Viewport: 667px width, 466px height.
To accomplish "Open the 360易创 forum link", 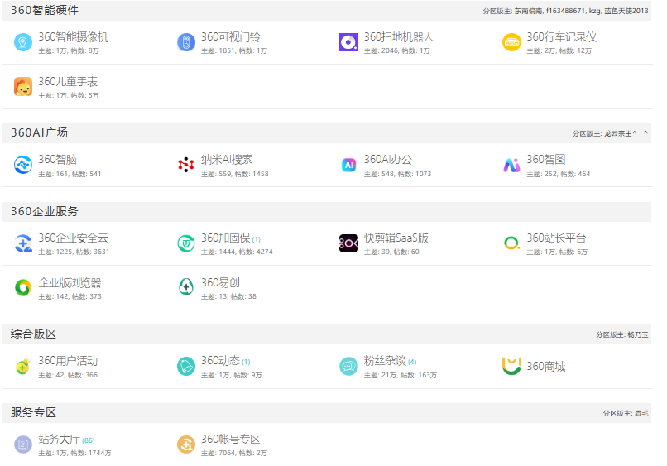I will tap(220, 283).
